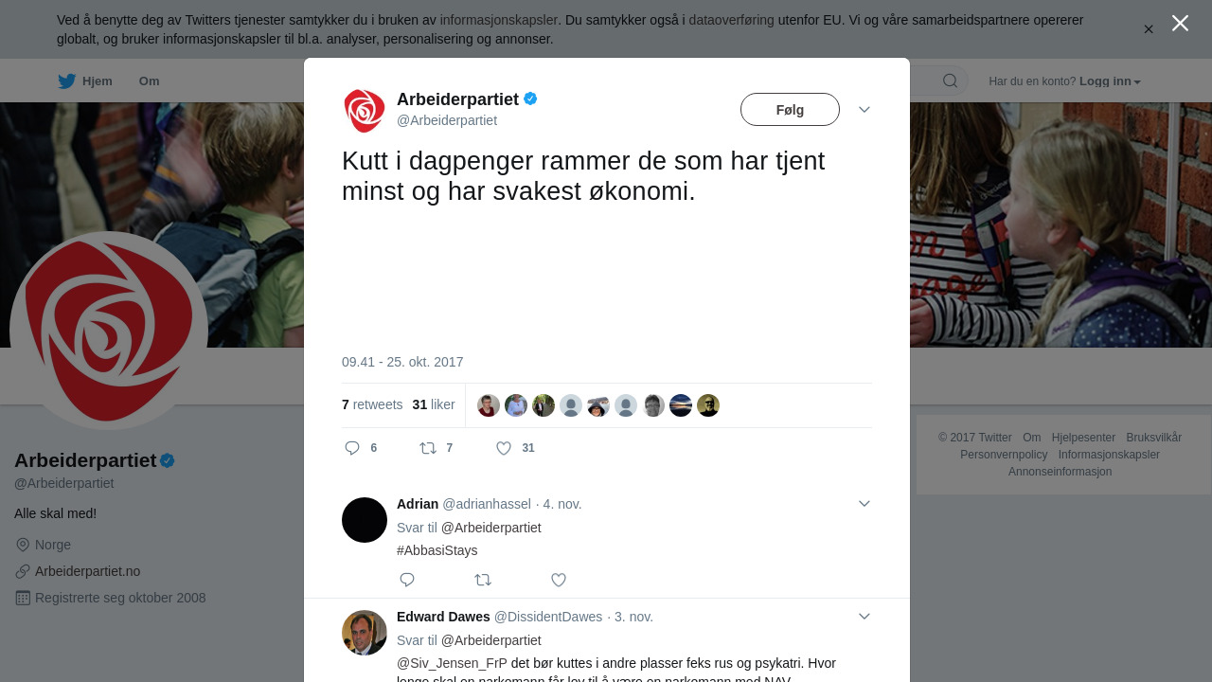Open the informasjonskapsler link in the cookie banner
This screenshot has width=1212, height=682.
tap(498, 20)
